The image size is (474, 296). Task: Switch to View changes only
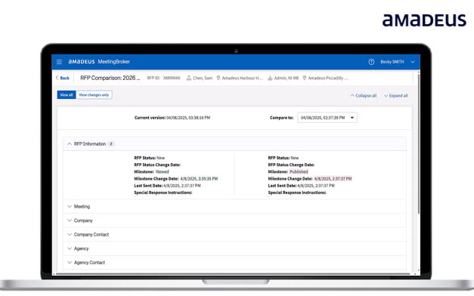click(94, 95)
